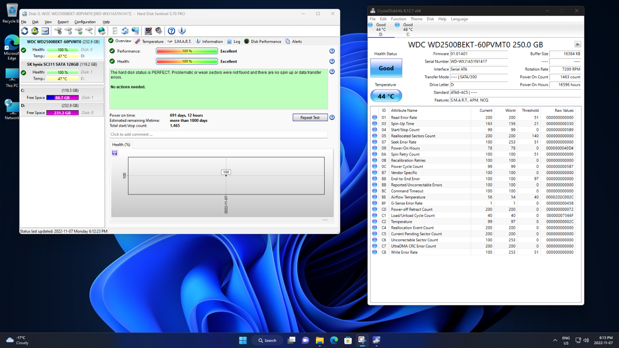The image size is (619, 348).
Task: Click the taskbar Search box
Action: coord(267,340)
